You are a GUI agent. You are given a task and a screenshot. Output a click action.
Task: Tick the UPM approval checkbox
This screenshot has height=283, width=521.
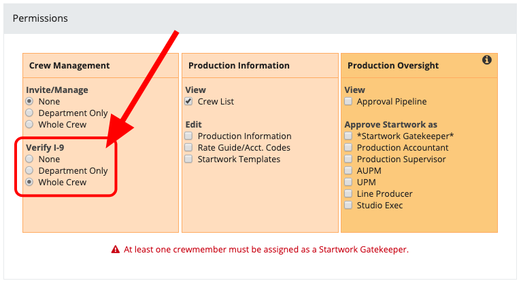(x=348, y=182)
